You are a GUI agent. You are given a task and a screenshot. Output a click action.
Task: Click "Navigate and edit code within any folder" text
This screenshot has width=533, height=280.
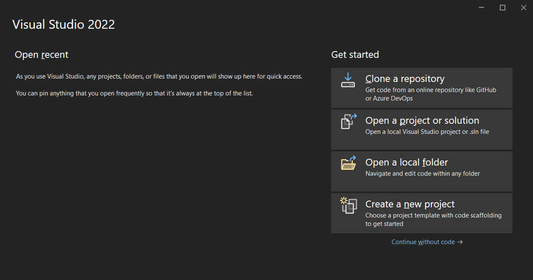[422, 174]
